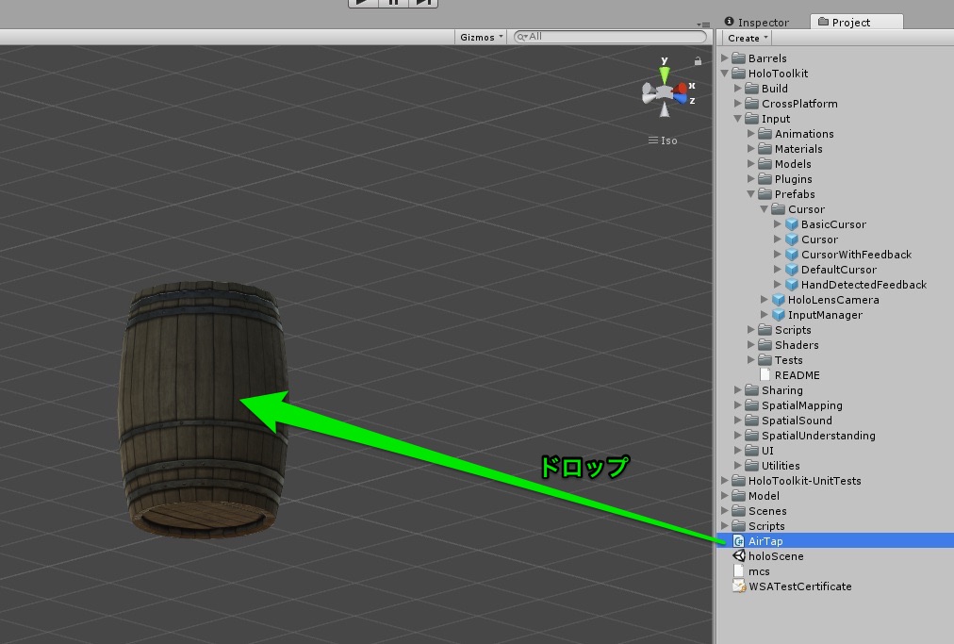Click the Step button
The image size is (954, 644).
423,3
